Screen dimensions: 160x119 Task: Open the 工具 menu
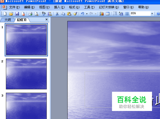(89, 7)
